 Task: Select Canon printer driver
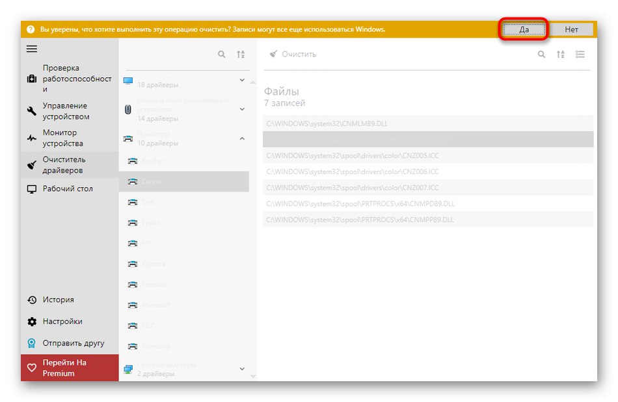[184, 181]
